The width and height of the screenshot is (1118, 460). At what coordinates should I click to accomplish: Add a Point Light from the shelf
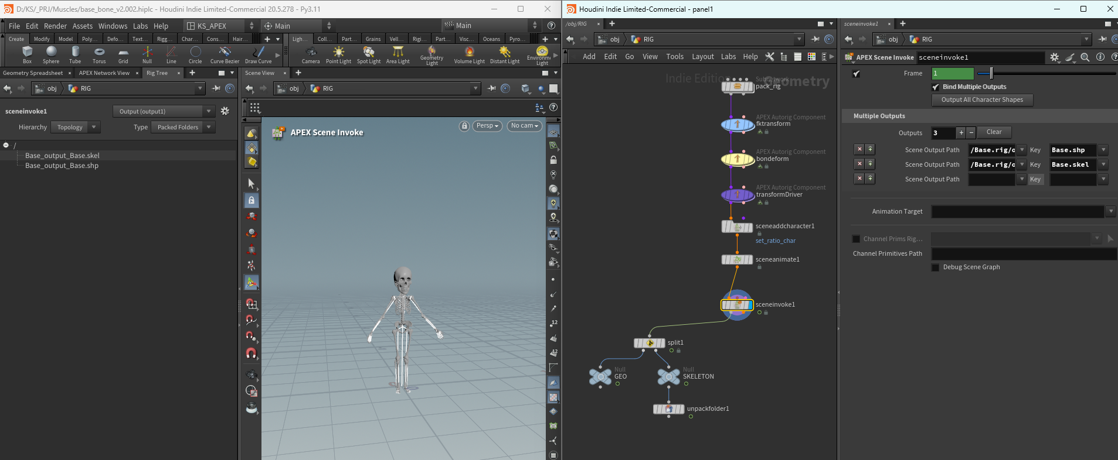[338, 54]
